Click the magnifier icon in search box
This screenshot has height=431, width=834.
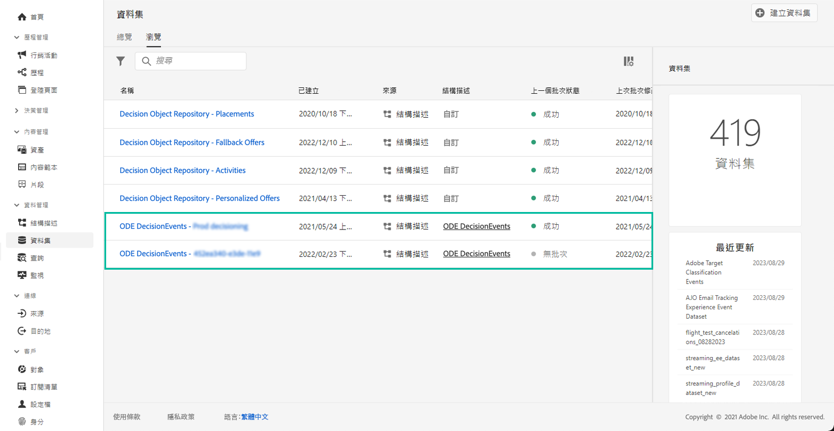click(147, 61)
